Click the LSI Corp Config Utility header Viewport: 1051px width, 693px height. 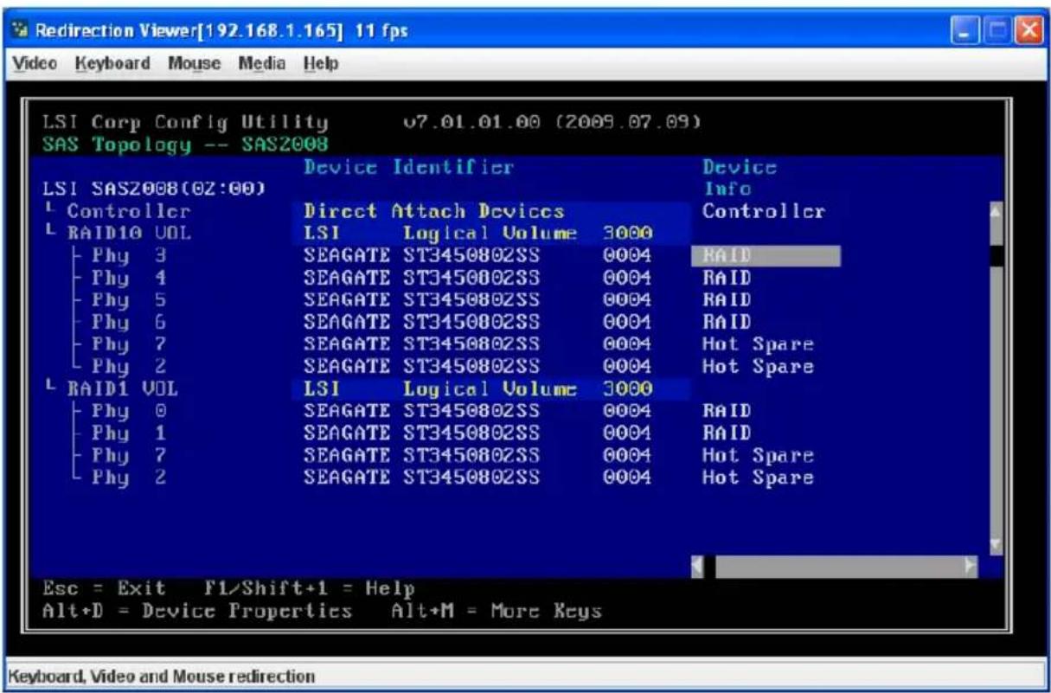click(185, 121)
